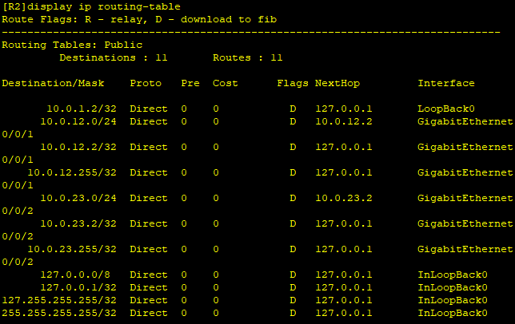Viewport: 515px width, 324px height.
Task: Click the 'Interface' column header
Action: 446,83
